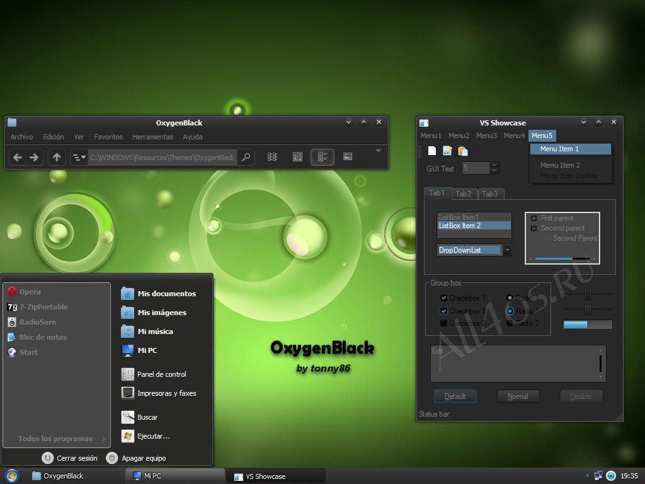645x484 pixels.
Task: Open Panel de control
Action: 154,374
